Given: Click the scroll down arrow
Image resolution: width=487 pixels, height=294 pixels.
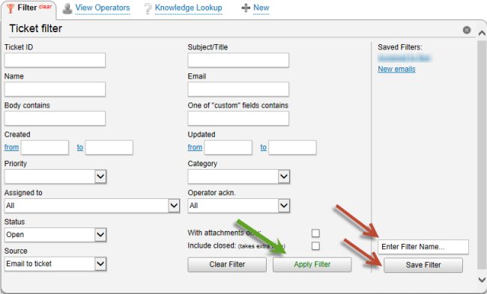Looking at the screenshot, I should pos(482,279).
